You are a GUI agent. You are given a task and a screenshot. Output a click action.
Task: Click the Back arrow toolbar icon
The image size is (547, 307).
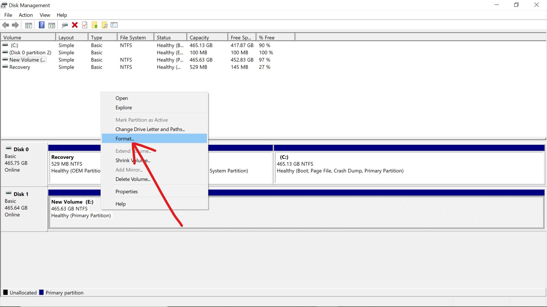pos(5,25)
